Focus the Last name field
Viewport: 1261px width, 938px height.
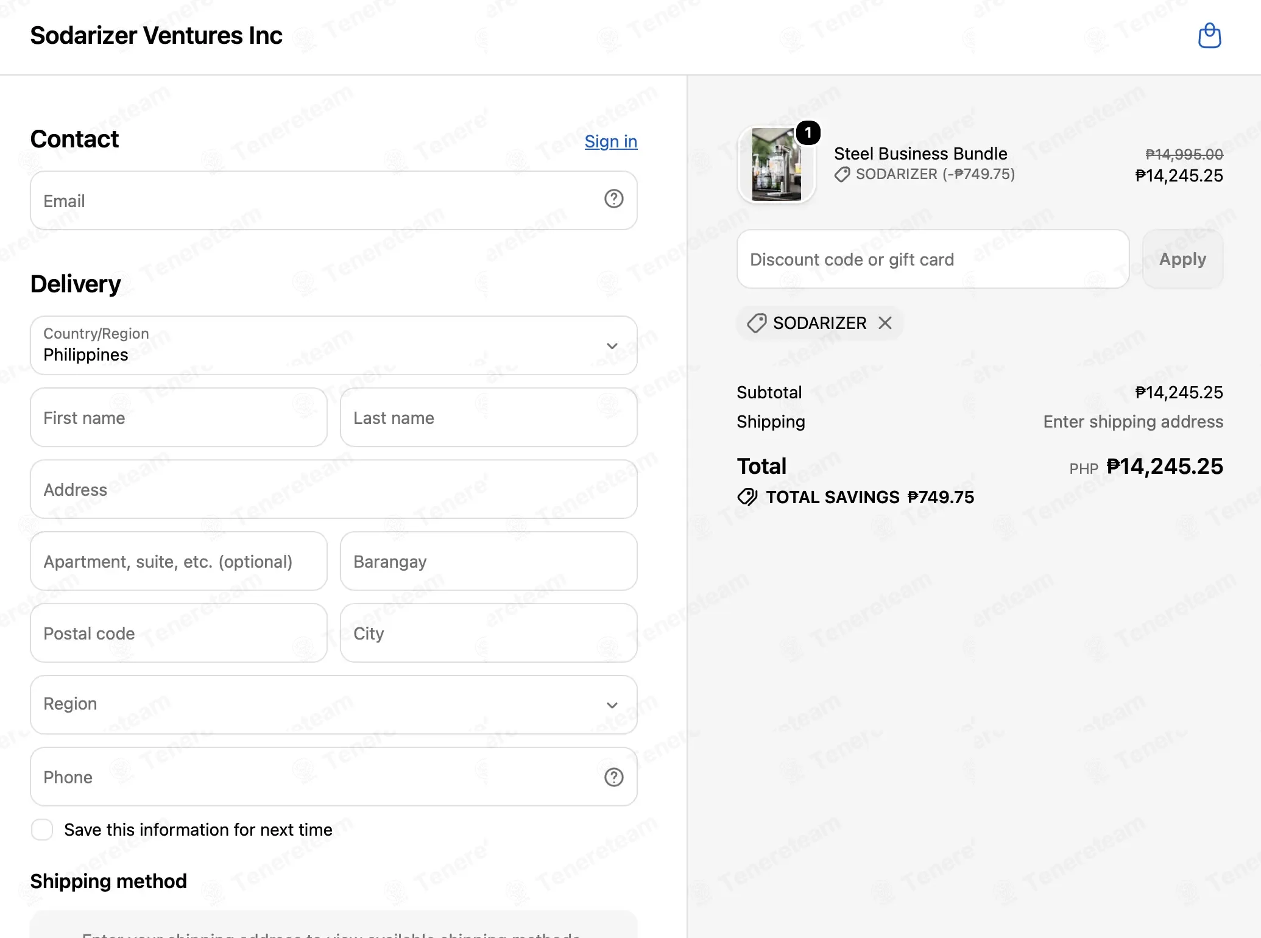489,417
